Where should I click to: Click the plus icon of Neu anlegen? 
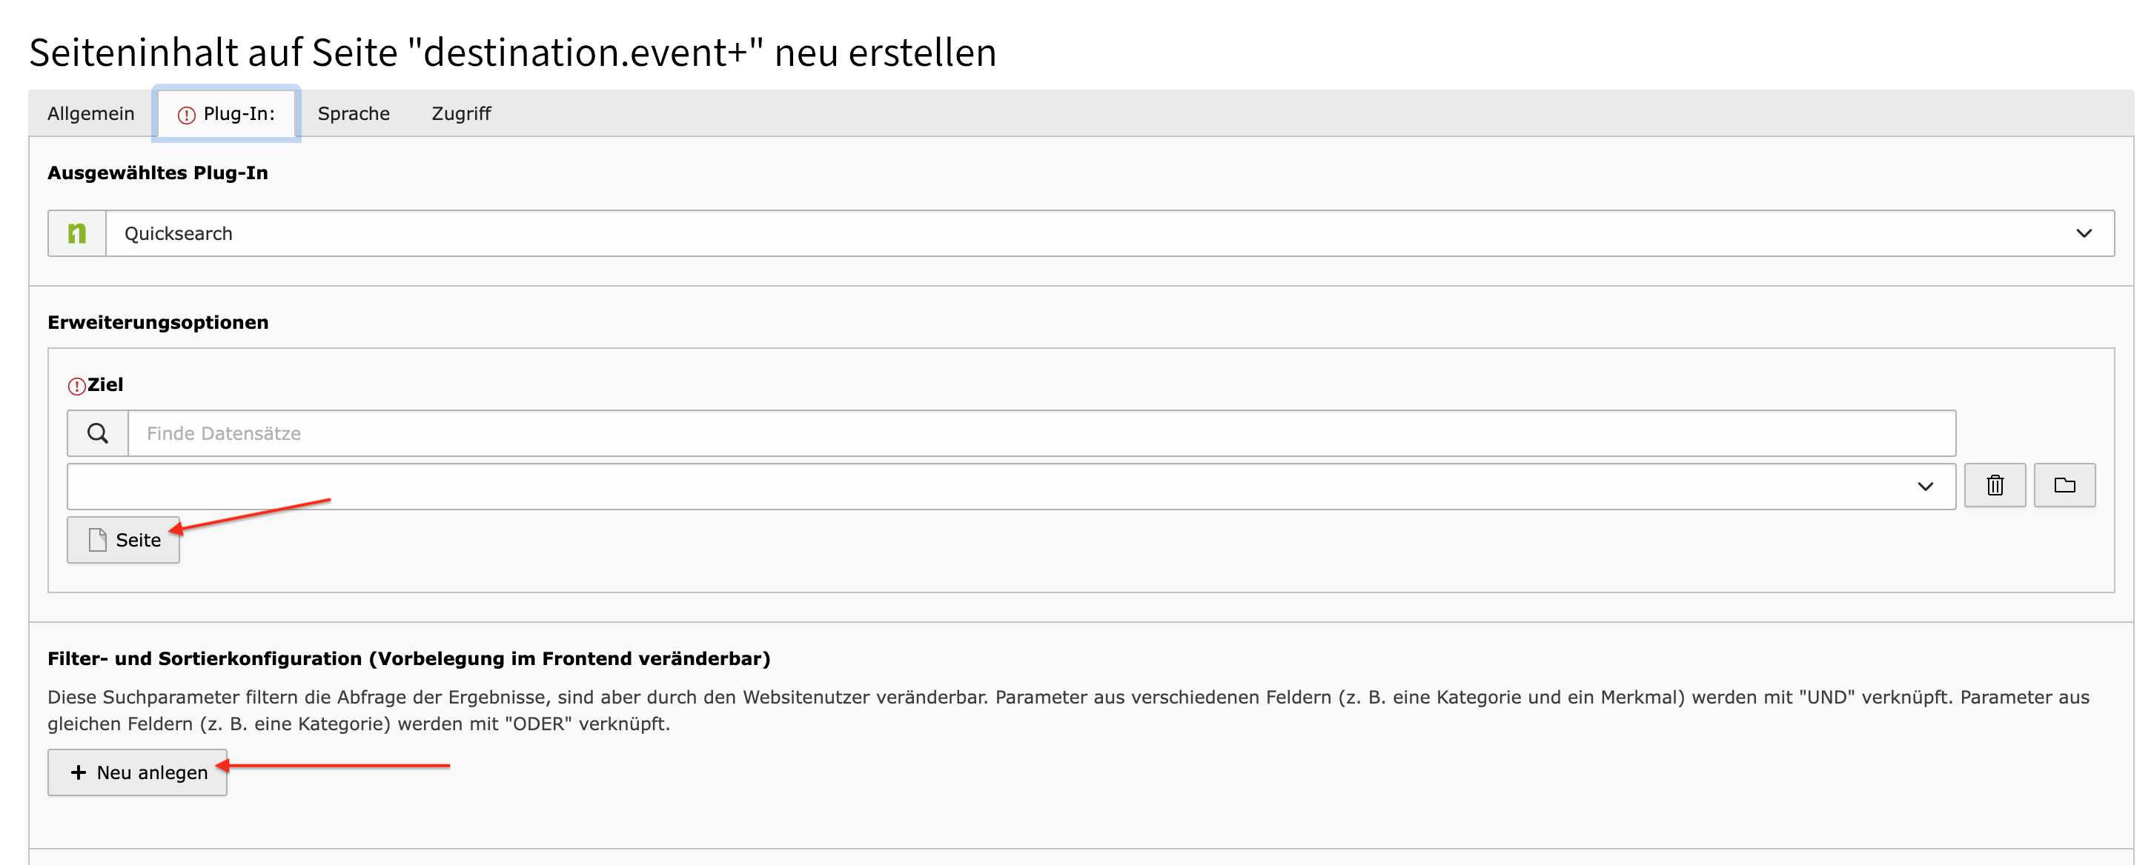click(x=78, y=772)
